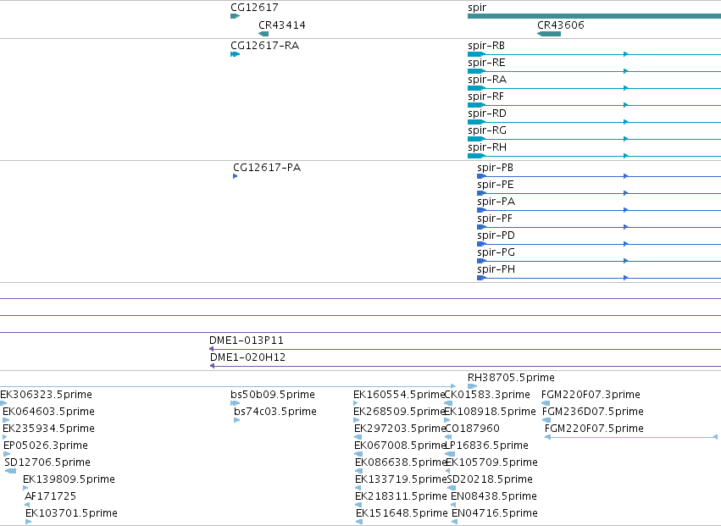Click the LP16836.5prime EST label
Viewport: 721px width, 526px height.
coord(486,446)
